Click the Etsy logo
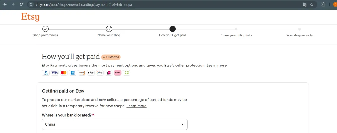The width and height of the screenshot is (337, 133). click(x=30, y=17)
